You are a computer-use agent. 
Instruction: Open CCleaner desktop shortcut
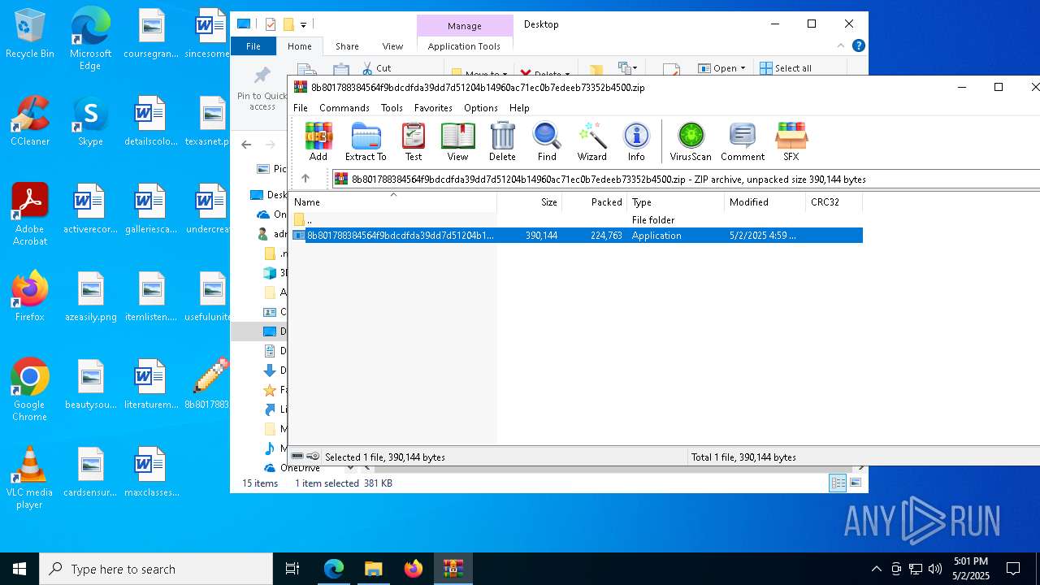coord(30,122)
